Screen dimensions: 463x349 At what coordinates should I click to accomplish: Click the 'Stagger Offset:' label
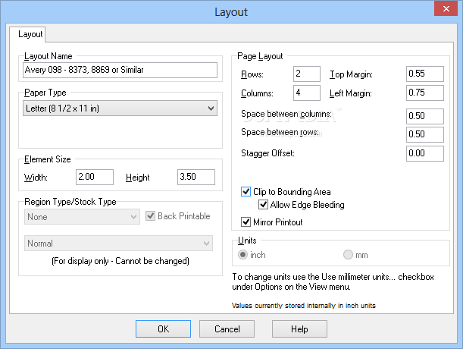[267, 153]
